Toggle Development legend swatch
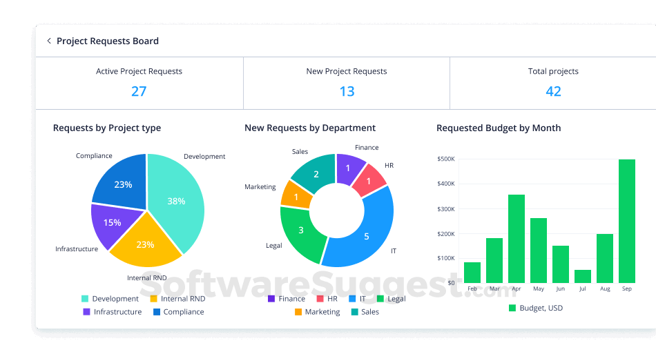The width and height of the screenshot is (656, 352). (x=85, y=298)
